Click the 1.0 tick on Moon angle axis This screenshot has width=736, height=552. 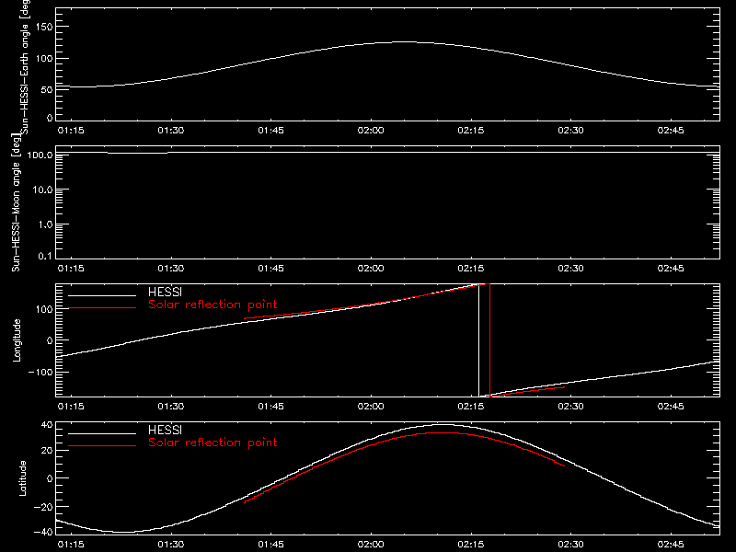tap(45, 224)
